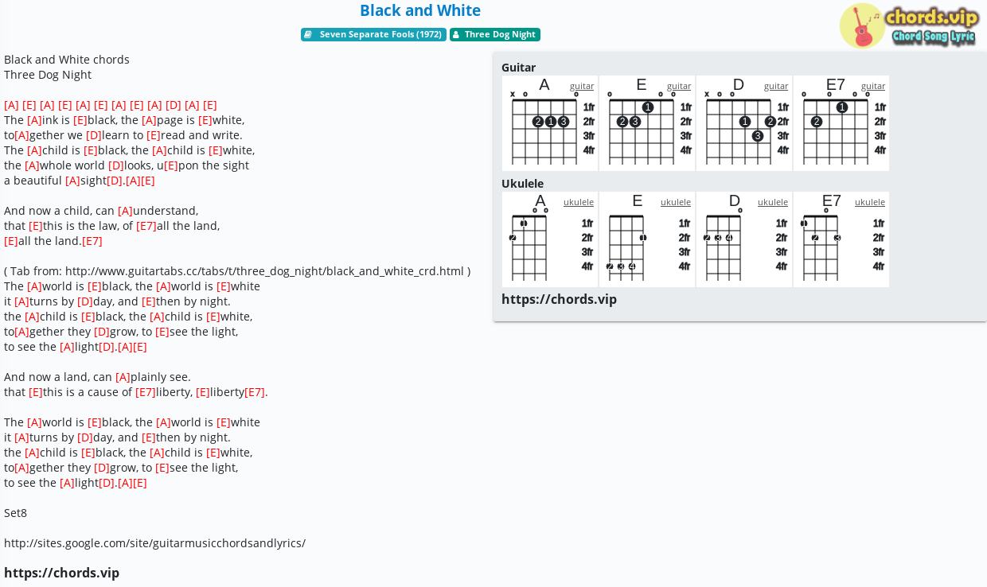Open the guitar E chord diagram
The image size is (987, 587).
point(647,123)
